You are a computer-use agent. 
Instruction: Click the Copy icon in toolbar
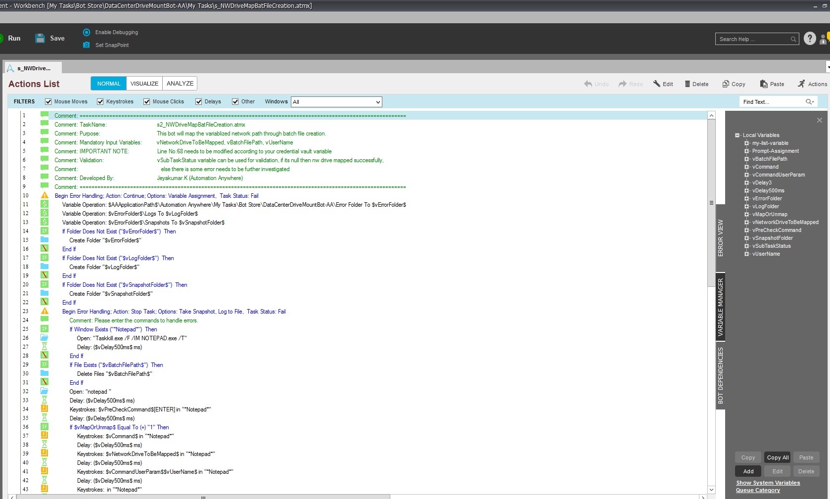tap(726, 84)
